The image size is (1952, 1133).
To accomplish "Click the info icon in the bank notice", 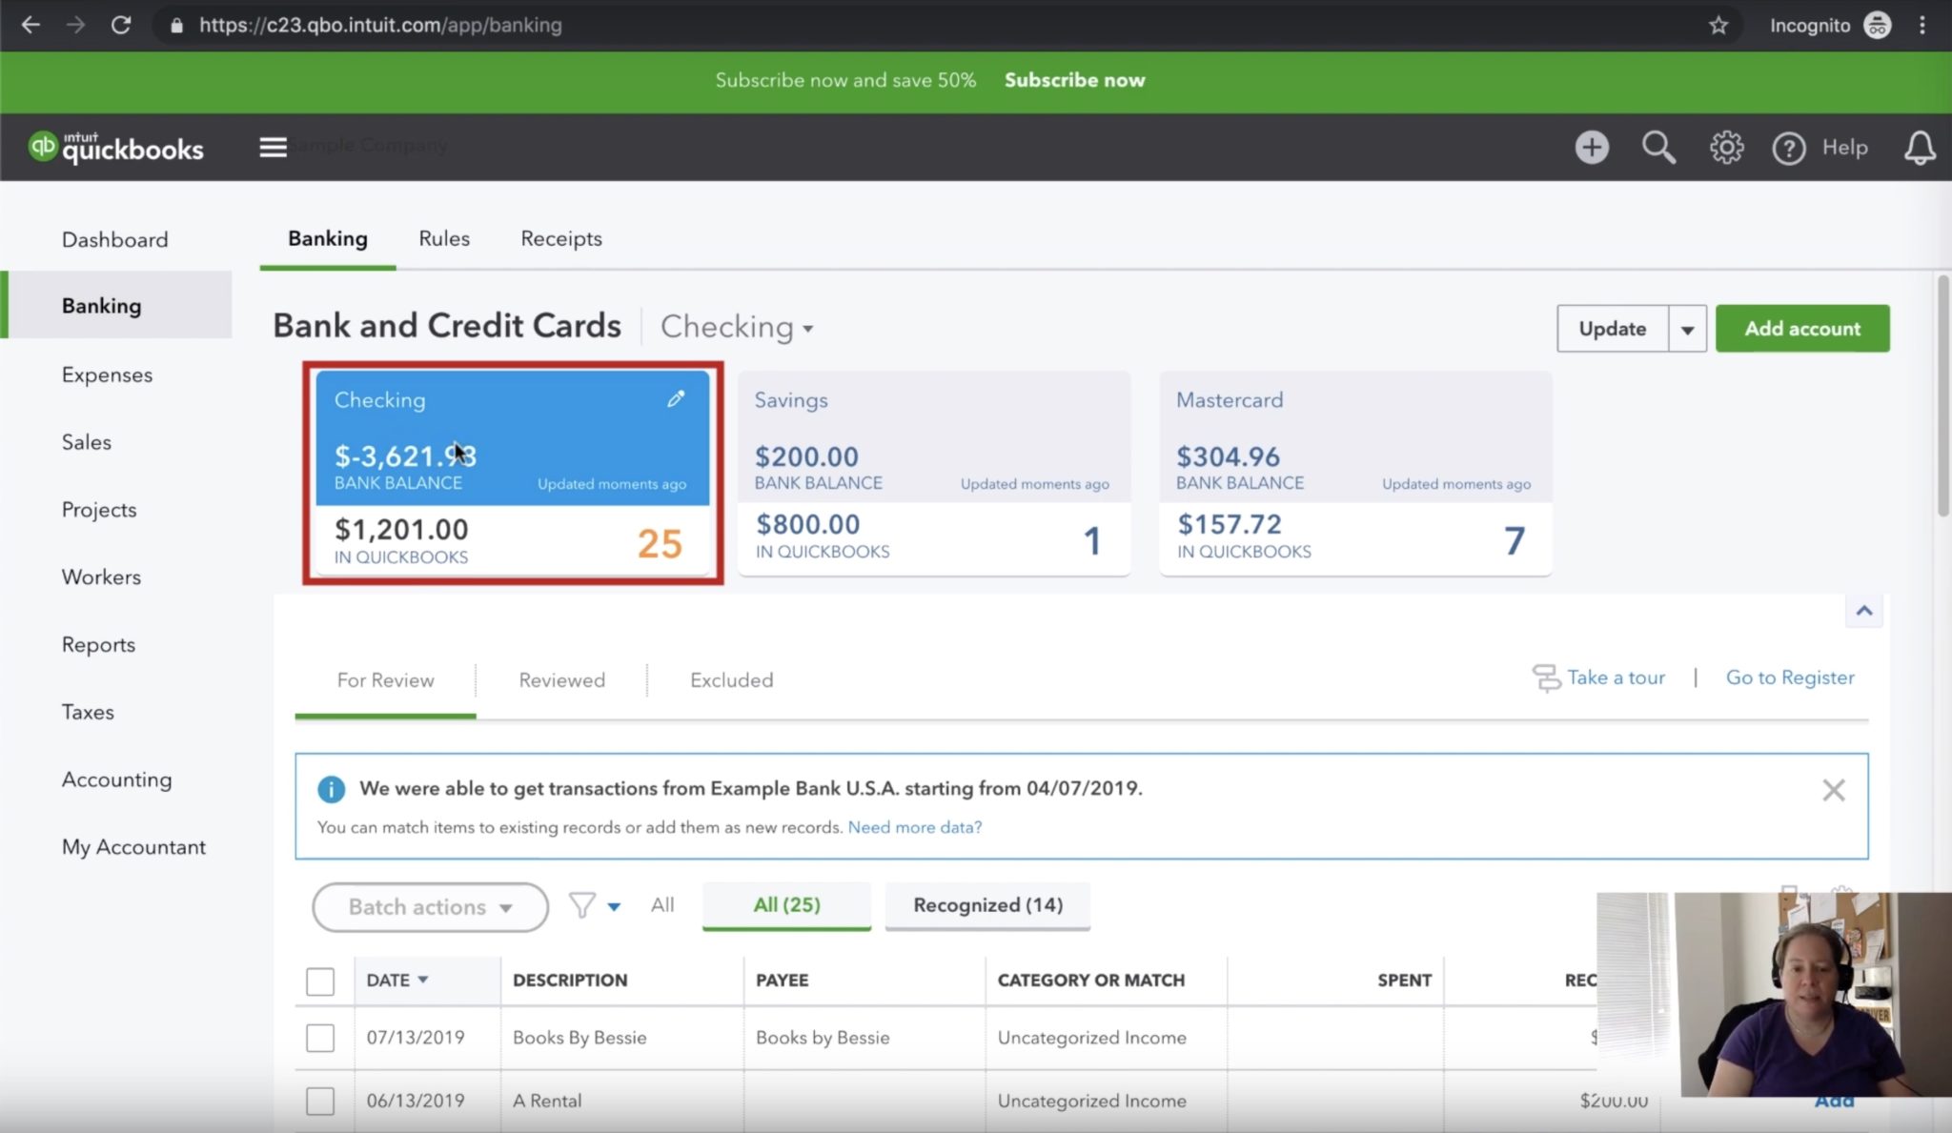I will click(x=331, y=789).
